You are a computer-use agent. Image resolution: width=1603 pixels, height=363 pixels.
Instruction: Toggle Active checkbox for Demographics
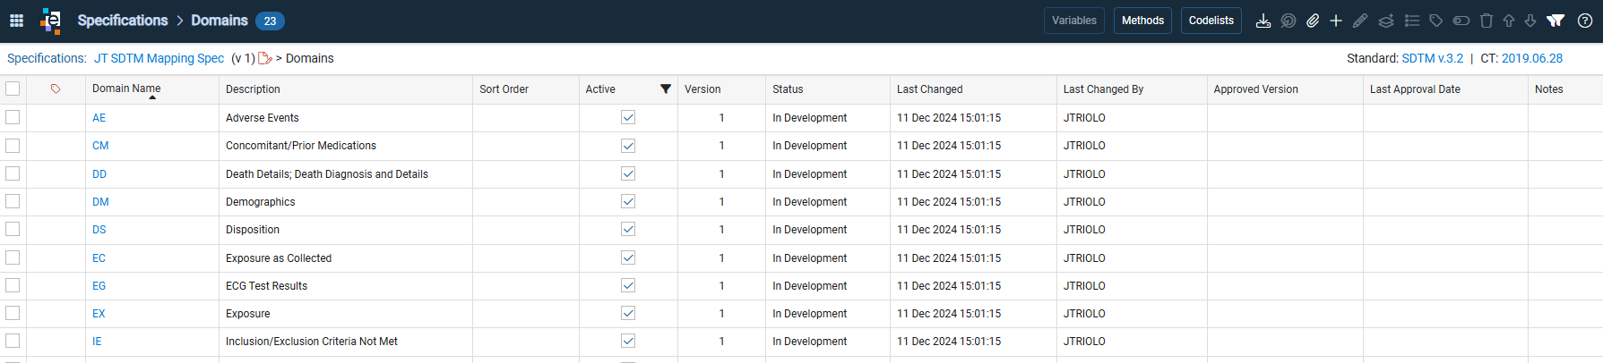pyautogui.click(x=628, y=201)
